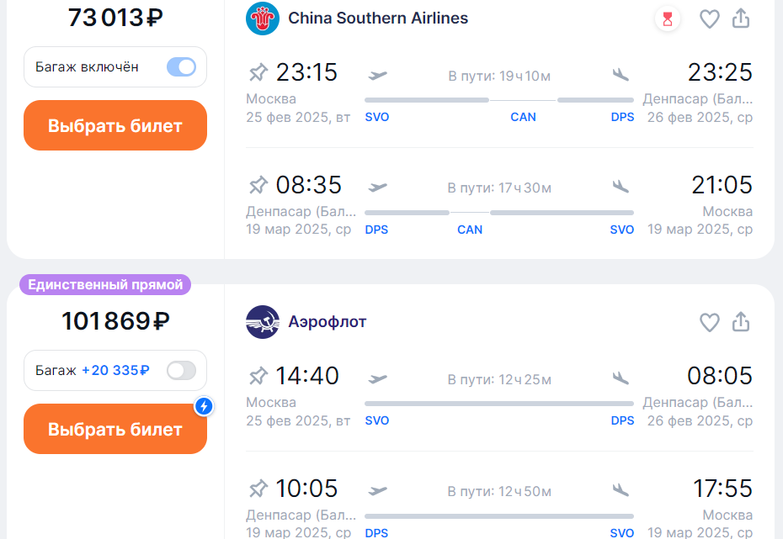
Task: Select the CAN layover on outbound flight
Action: point(523,117)
